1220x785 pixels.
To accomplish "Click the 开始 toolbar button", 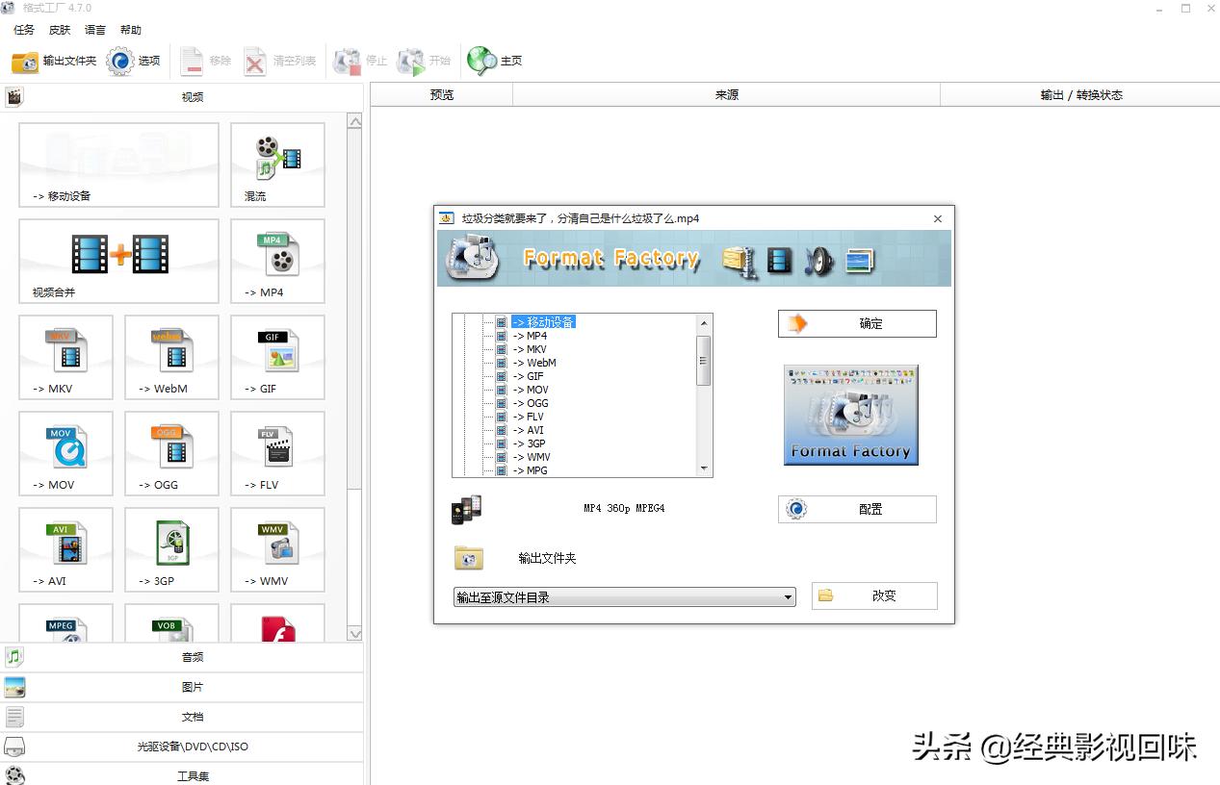I will (424, 61).
